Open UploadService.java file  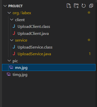(34, 54)
